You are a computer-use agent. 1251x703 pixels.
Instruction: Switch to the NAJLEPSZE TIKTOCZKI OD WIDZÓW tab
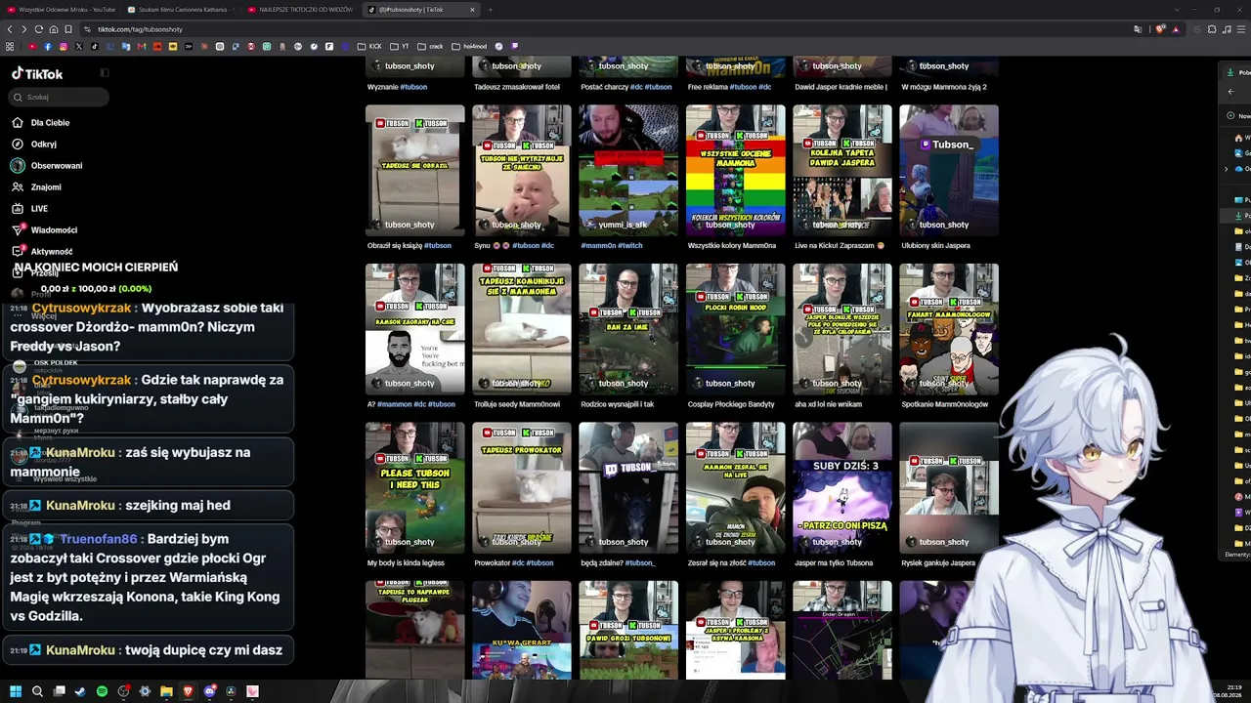click(x=302, y=10)
